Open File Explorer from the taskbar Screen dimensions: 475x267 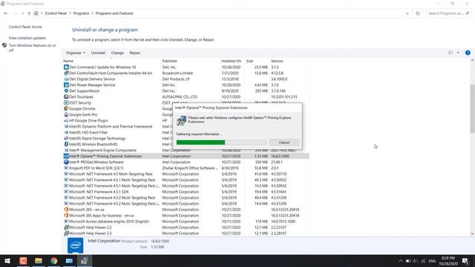pos(39,260)
